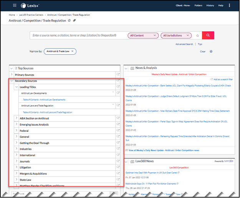Add Industries row search filter icon
The width and height of the screenshot is (240, 198).
click(118, 149)
